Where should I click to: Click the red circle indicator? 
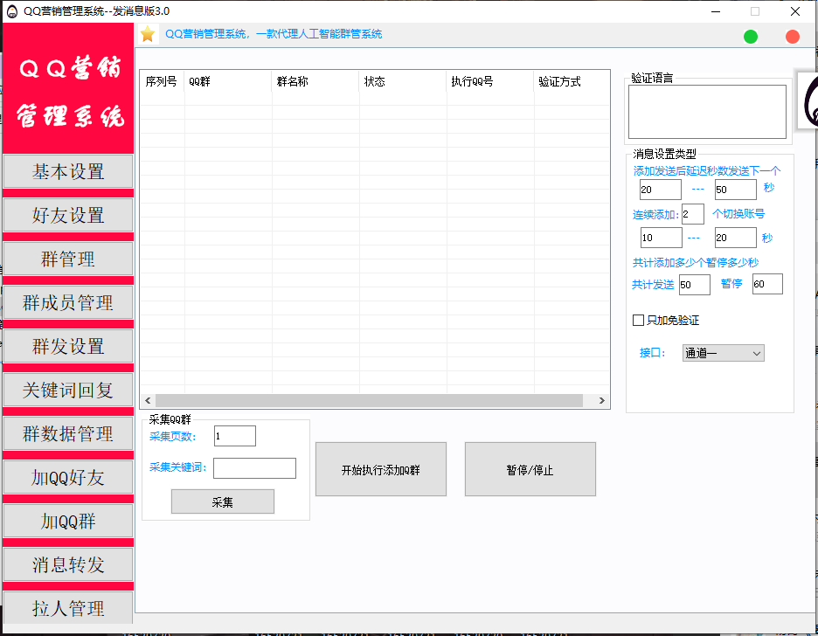792,37
